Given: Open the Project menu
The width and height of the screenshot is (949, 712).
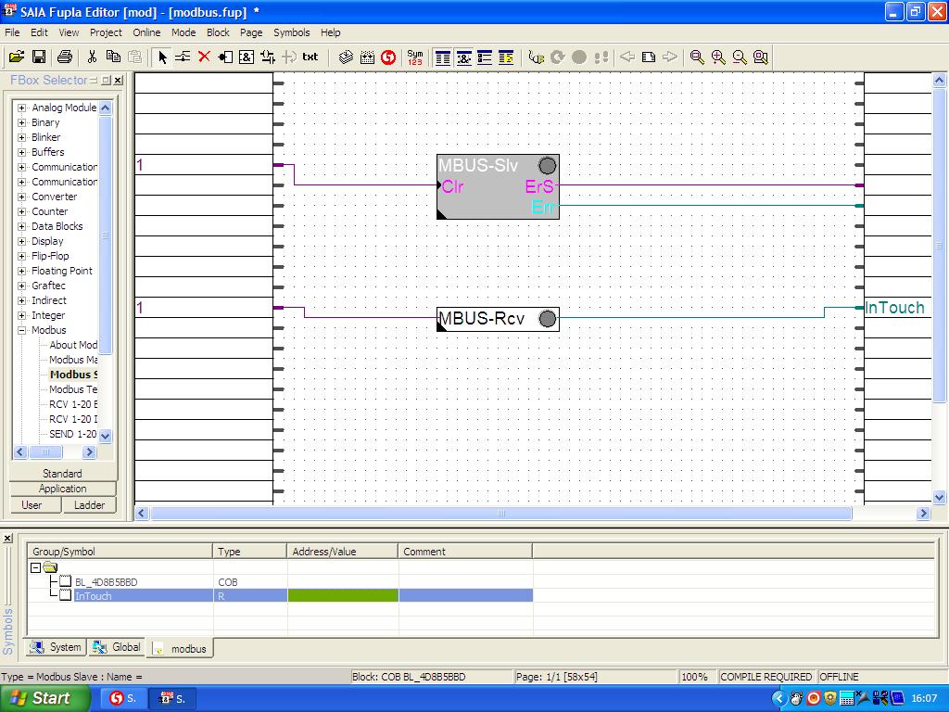Looking at the screenshot, I should [x=106, y=32].
